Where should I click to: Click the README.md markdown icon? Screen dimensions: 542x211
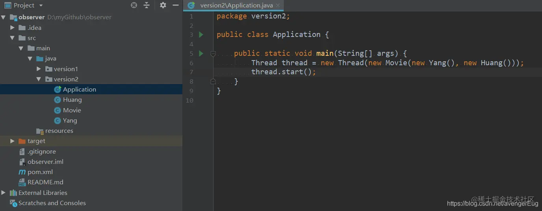22,182
